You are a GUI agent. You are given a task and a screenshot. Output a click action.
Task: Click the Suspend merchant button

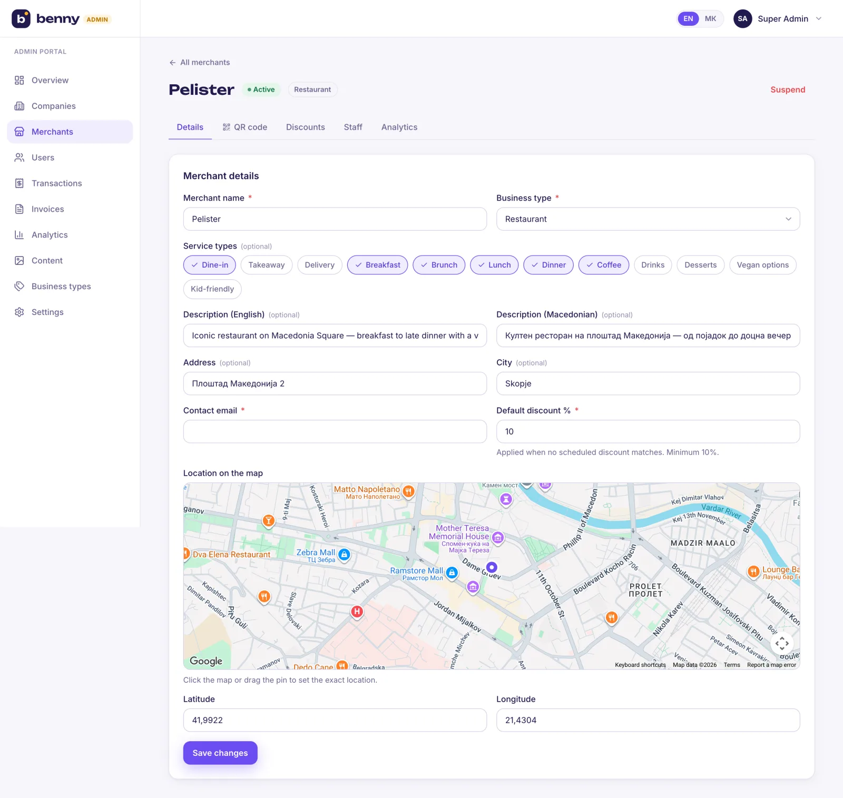pyautogui.click(x=788, y=90)
